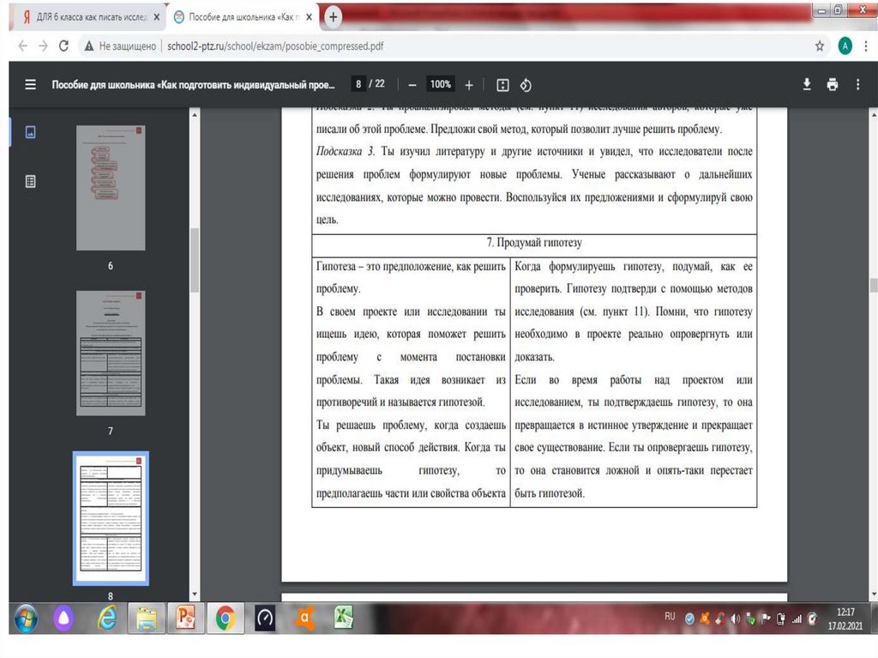Download the PDF file
Viewport: 878px width, 658px height.
[x=806, y=85]
